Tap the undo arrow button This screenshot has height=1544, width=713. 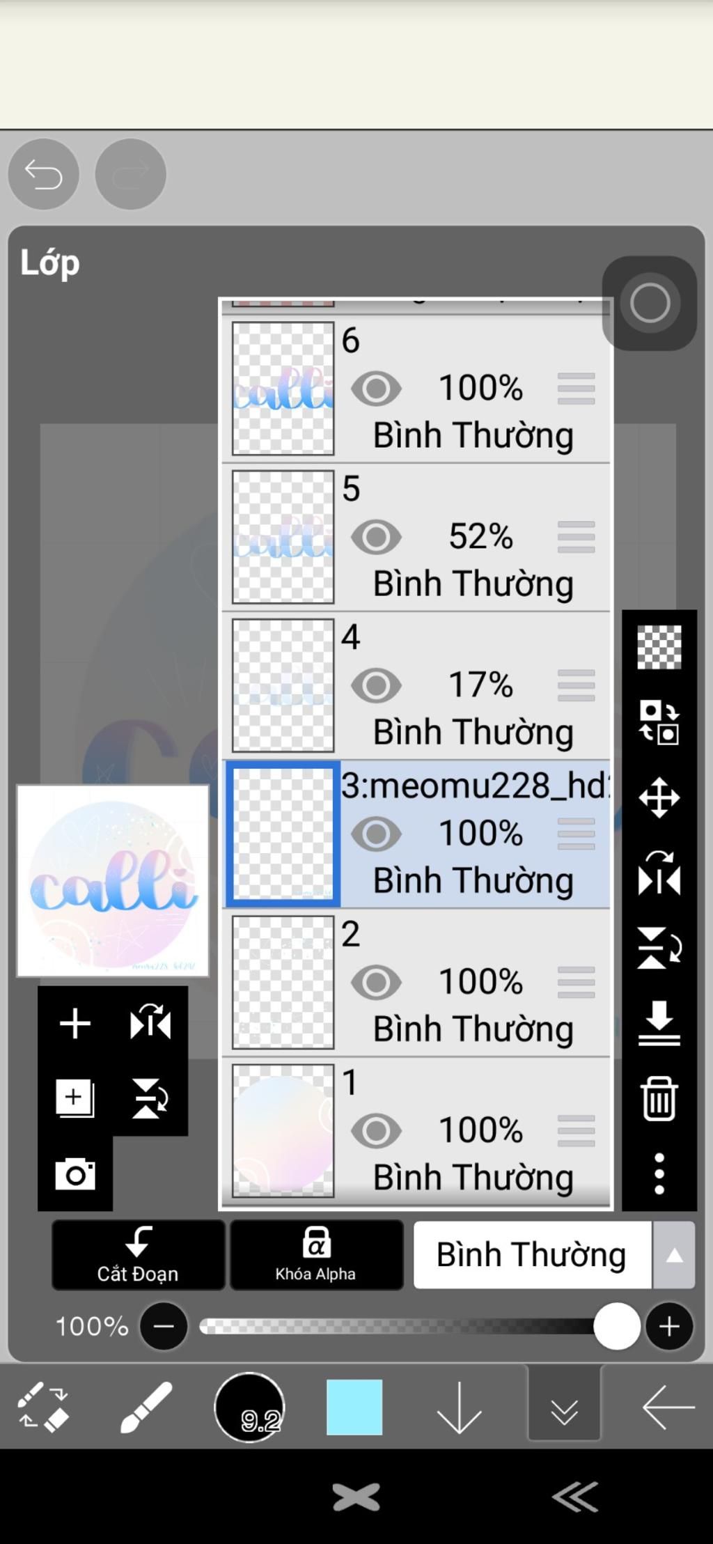click(x=43, y=174)
